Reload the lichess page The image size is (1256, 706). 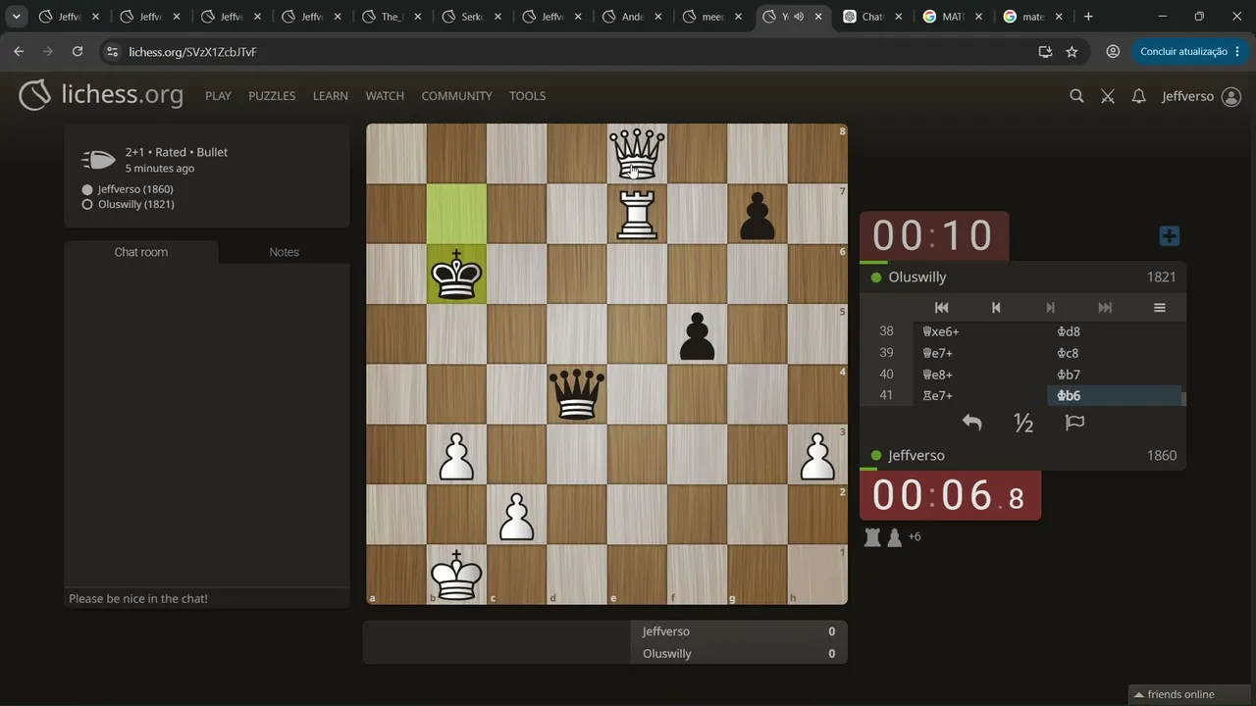point(78,52)
